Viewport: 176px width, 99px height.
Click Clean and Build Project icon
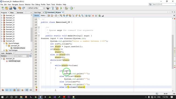57,8
